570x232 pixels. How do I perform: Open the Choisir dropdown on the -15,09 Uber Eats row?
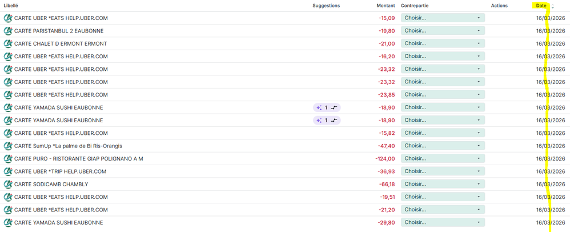click(443, 18)
